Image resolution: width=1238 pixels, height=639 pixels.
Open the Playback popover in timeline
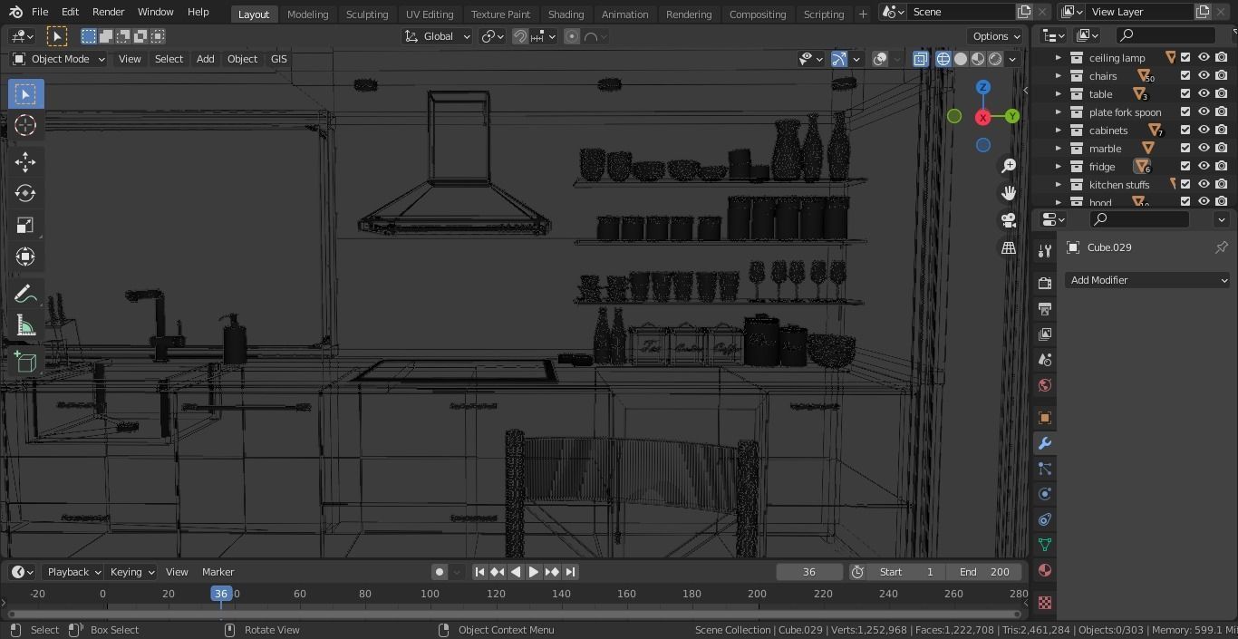[73, 572]
